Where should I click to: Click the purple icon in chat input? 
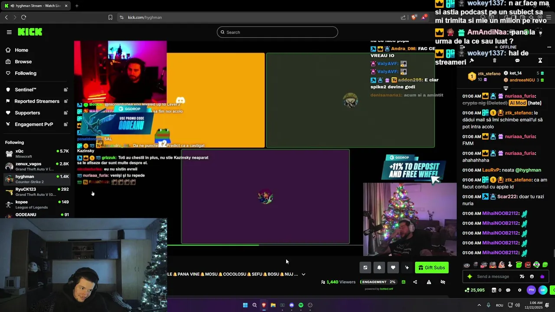pos(542,276)
